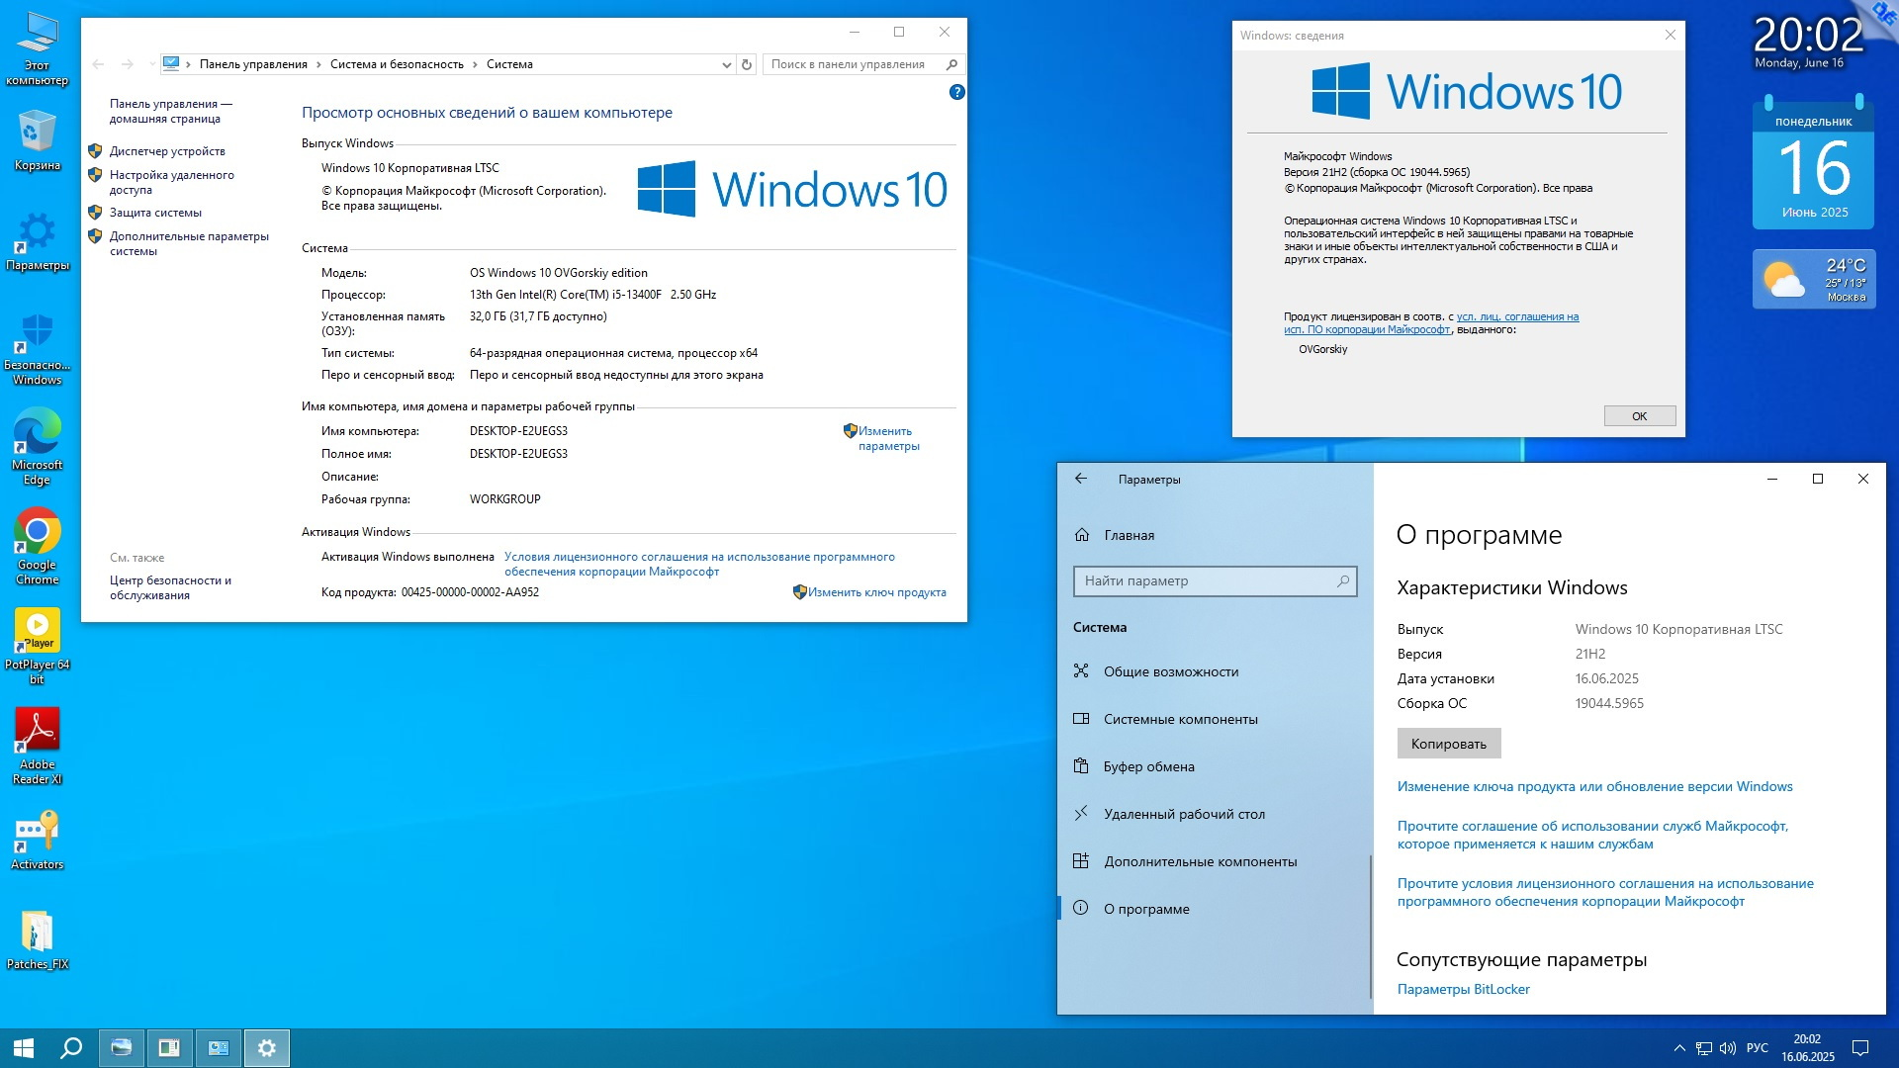Expand the Control Panel breadcrumb chevron

(x=318, y=64)
